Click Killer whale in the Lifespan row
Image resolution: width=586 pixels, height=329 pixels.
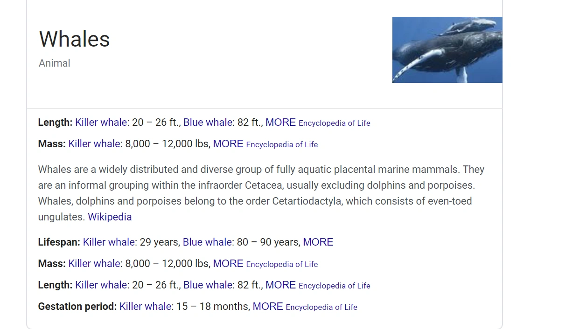[109, 242]
